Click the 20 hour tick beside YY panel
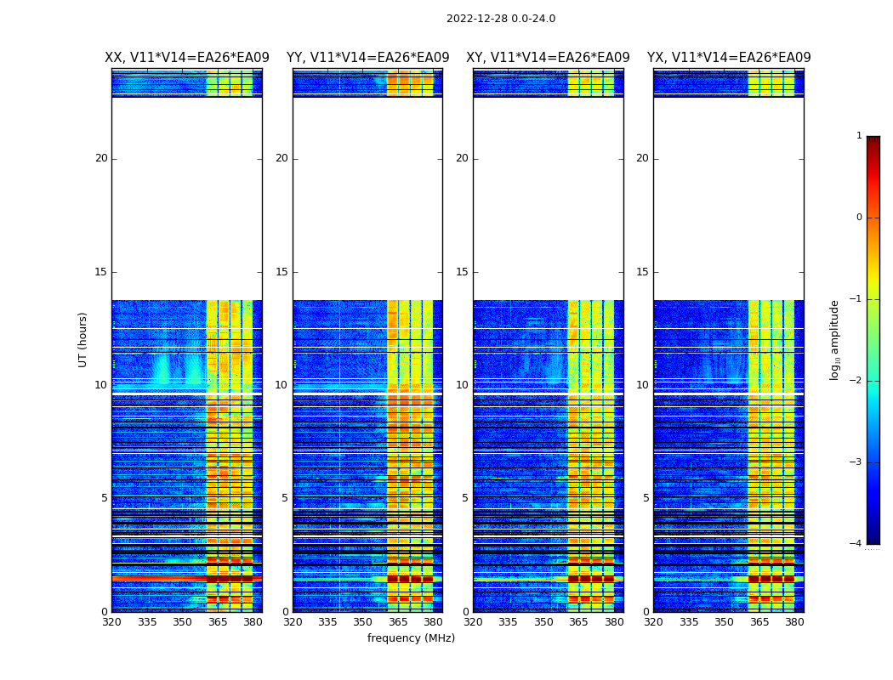 point(281,158)
